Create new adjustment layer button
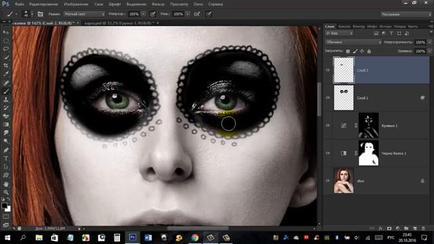The image size is (434, 244). 398,228
